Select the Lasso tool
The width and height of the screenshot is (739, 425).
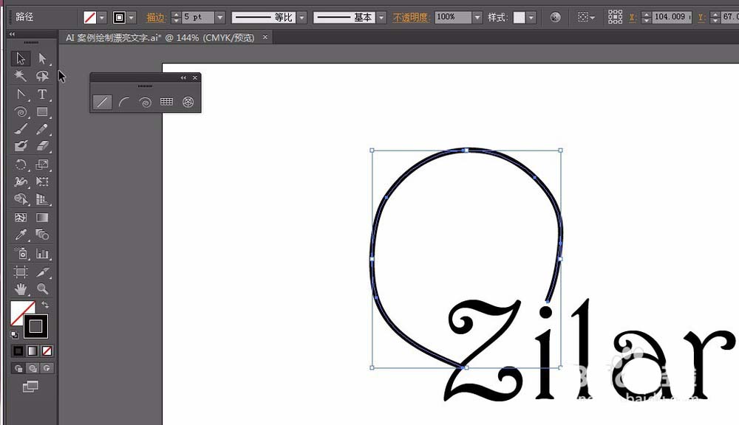[42, 76]
